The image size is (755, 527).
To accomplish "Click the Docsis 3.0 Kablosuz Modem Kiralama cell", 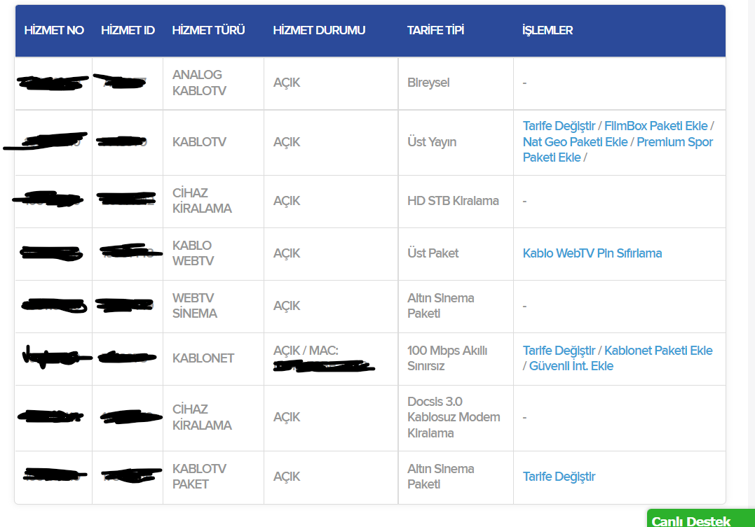I will point(454,417).
